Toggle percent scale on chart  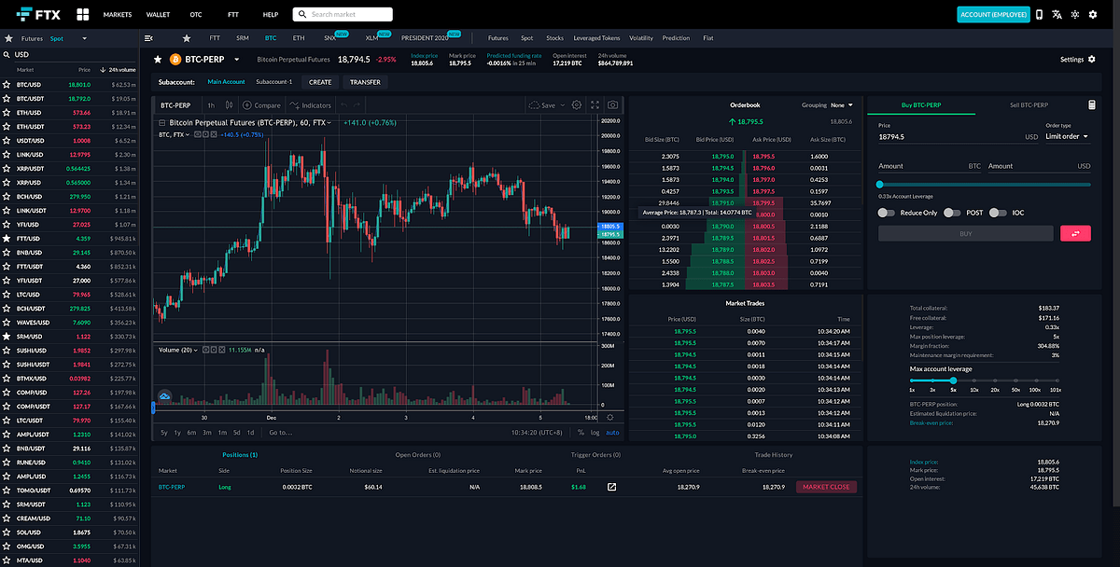pos(581,432)
